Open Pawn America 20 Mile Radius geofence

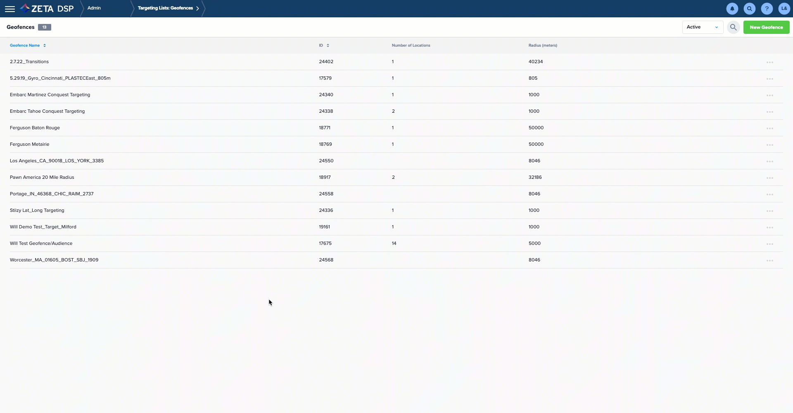coord(42,177)
